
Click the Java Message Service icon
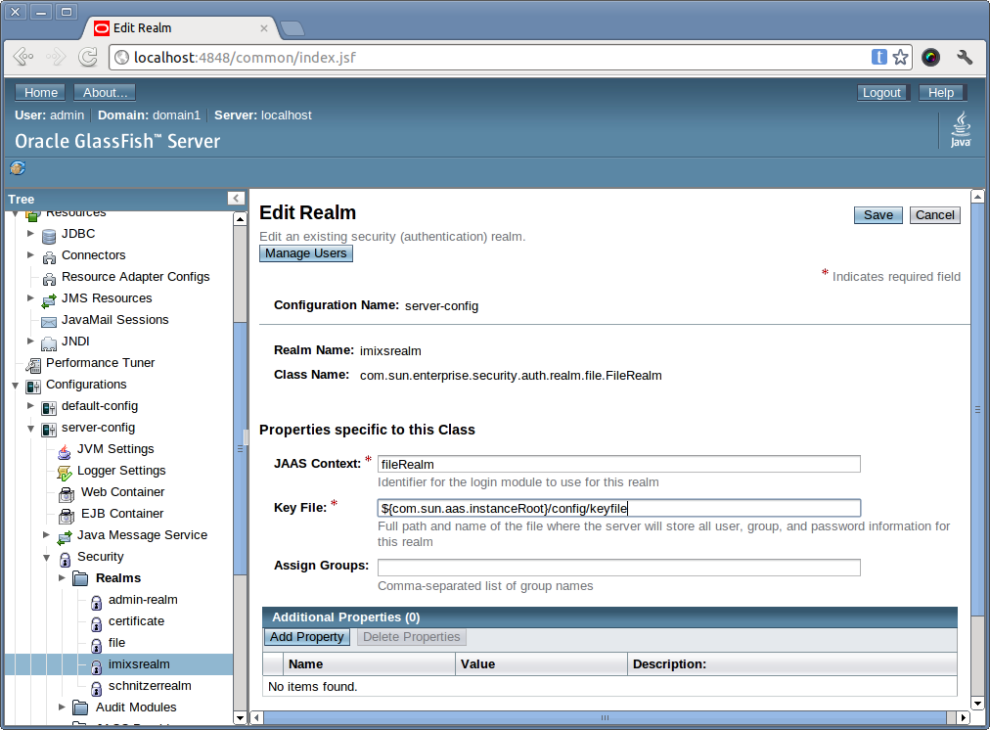point(65,537)
